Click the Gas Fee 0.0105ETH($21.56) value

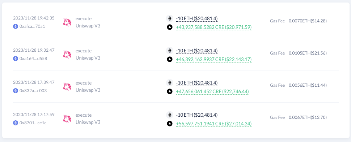click(308, 53)
